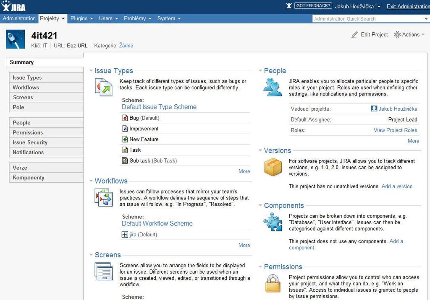Open the jira workflow link

(133, 235)
